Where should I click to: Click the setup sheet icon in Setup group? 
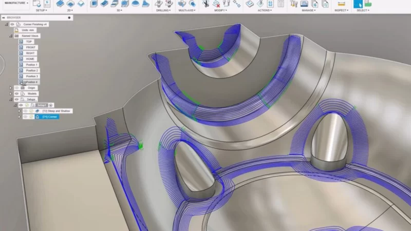pos(47,4)
